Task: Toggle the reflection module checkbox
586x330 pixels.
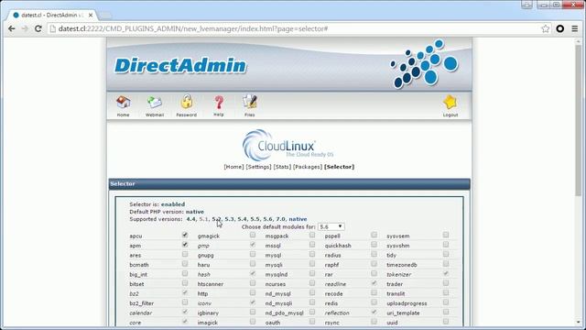Action: click(374, 312)
